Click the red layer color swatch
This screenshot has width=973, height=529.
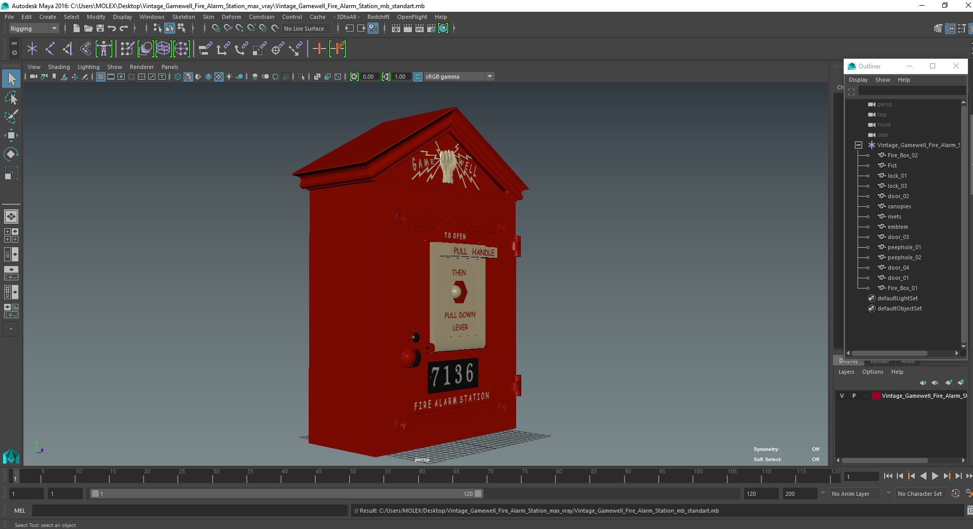click(876, 396)
